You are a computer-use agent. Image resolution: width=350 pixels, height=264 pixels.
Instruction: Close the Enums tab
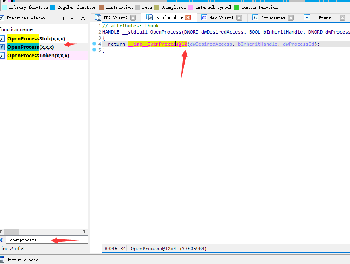pos(342,18)
